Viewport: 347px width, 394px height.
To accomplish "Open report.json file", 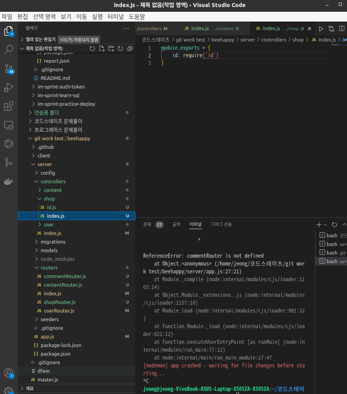I will coord(56,61).
